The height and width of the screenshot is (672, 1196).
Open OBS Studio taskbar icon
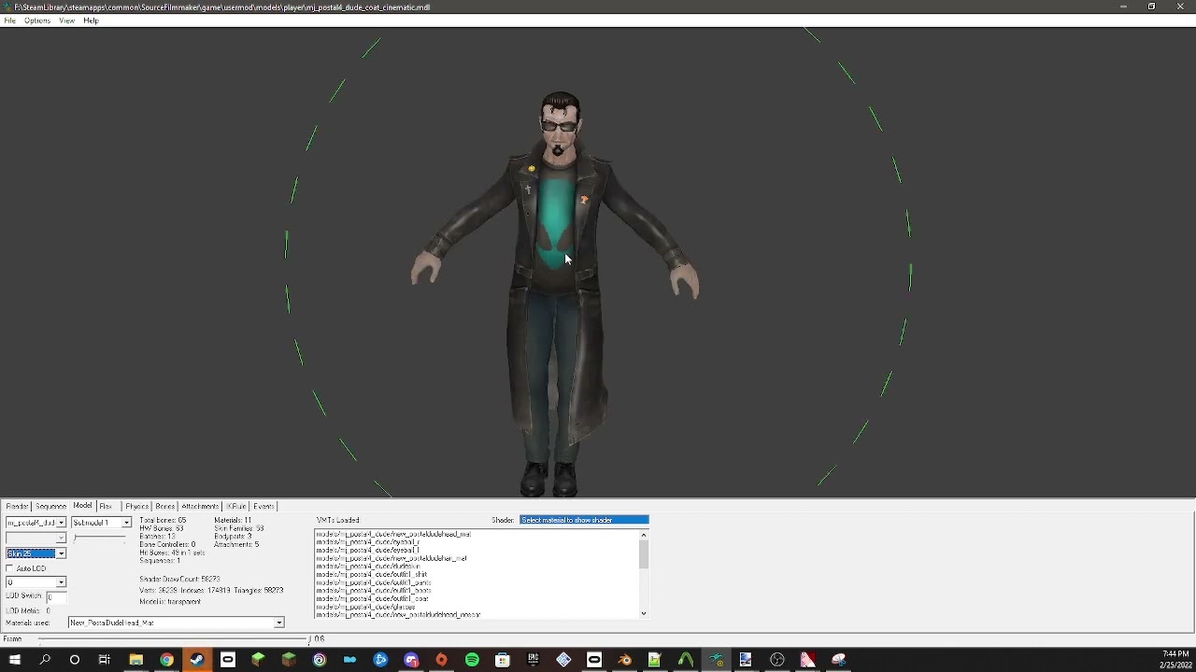coord(776,660)
